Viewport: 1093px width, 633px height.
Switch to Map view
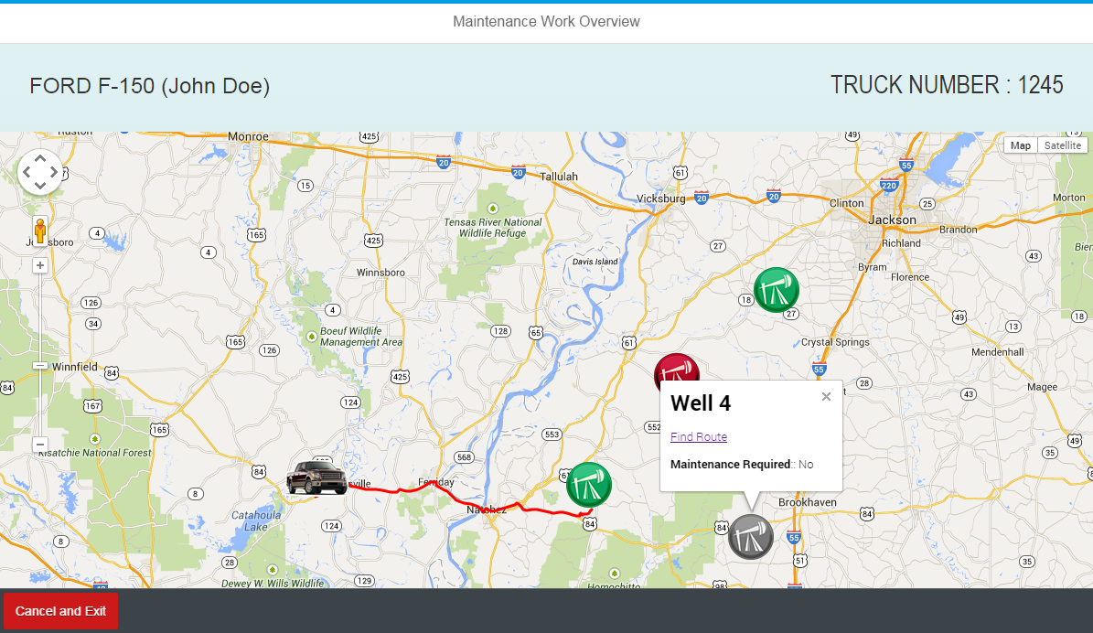(x=1021, y=145)
